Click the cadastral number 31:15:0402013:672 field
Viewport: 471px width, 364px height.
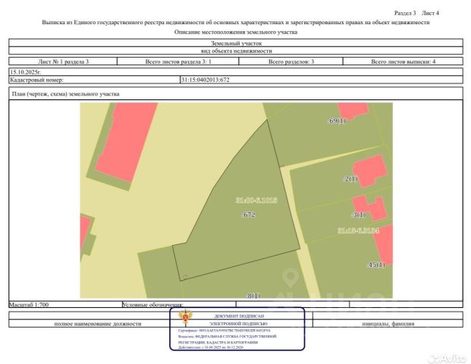point(322,80)
